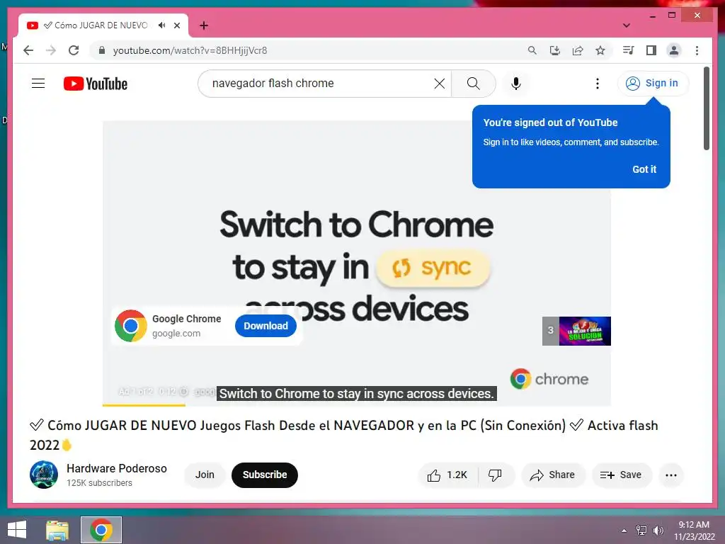Install the app via the address bar icon
725x544 pixels.
[x=555, y=50]
